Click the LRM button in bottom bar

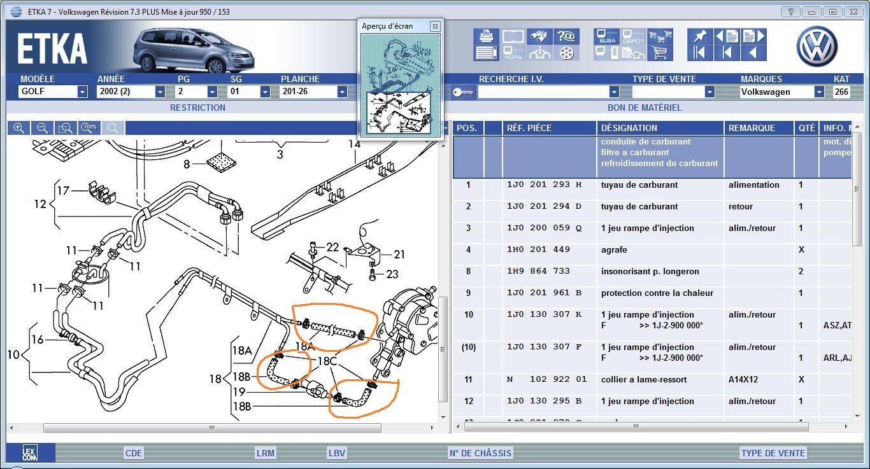point(265,453)
